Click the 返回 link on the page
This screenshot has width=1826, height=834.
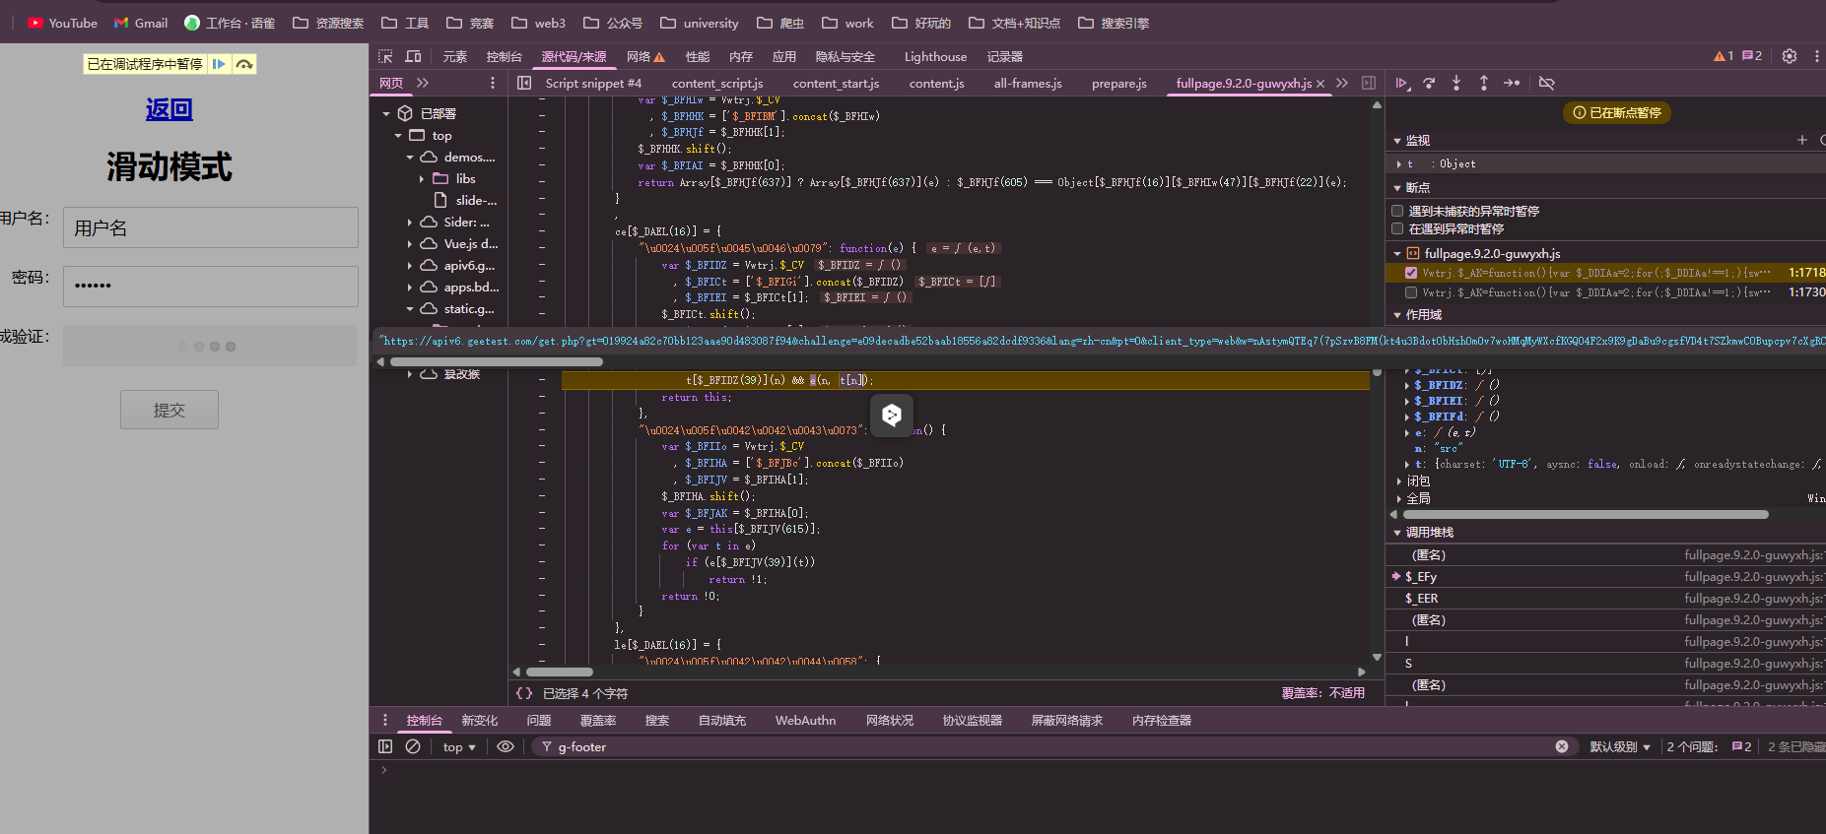pos(169,109)
